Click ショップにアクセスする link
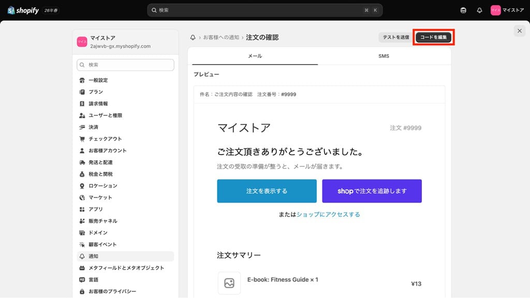Image resolution: width=530 pixels, height=298 pixels. point(328,214)
